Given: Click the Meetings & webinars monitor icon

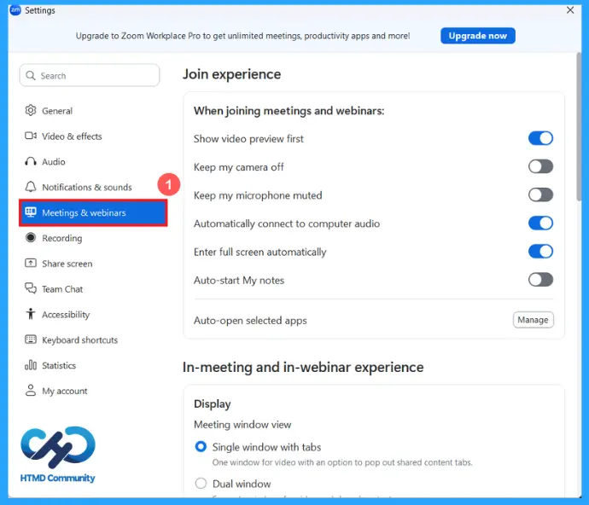Looking at the screenshot, I should click(31, 212).
